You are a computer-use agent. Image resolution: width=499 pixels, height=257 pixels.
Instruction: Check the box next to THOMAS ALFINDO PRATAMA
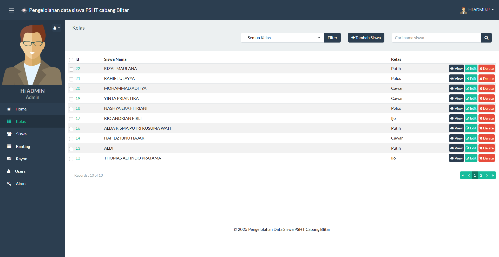(71, 159)
